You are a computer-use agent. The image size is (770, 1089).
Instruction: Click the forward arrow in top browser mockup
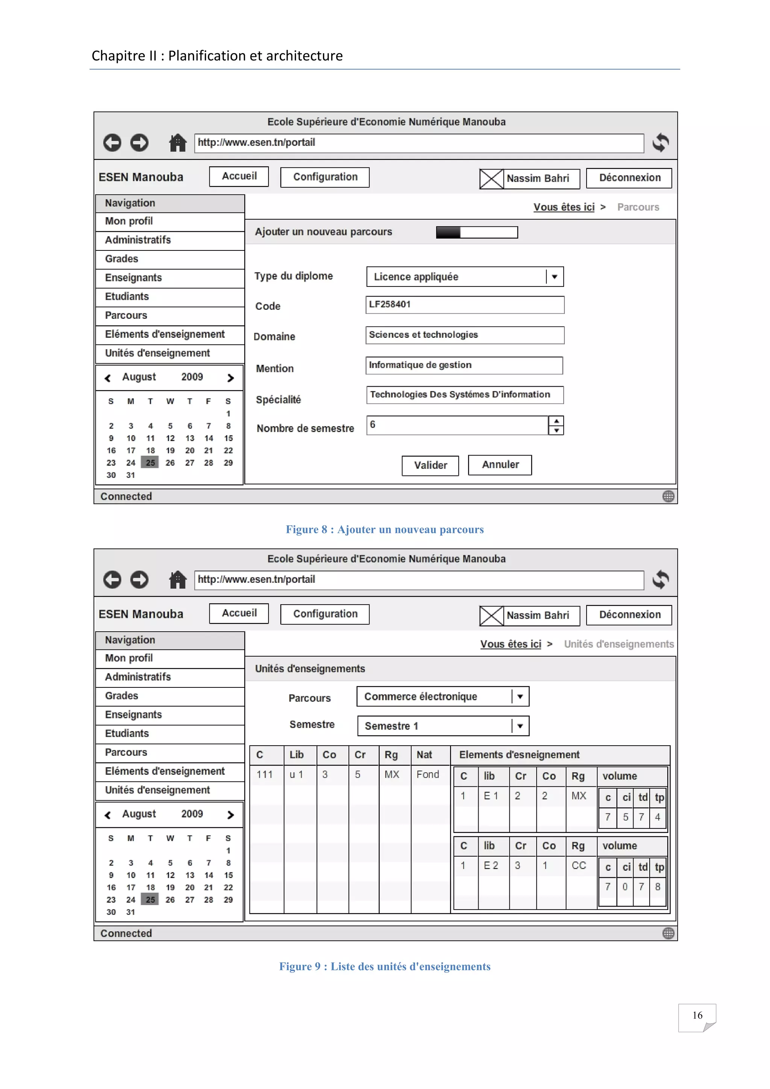point(139,142)
